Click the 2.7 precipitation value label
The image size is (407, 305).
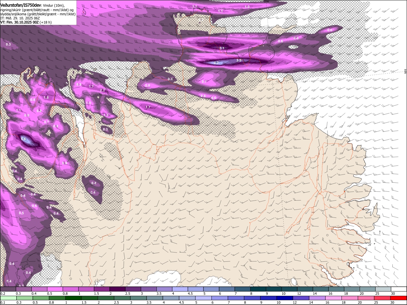[216, 63]
